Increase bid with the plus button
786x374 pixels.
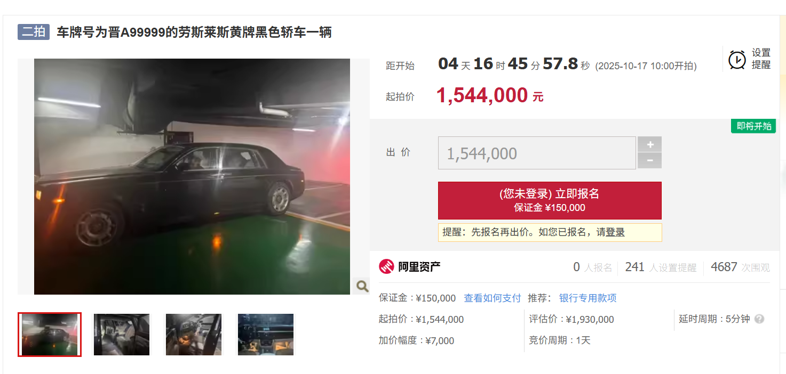[649, 144]
